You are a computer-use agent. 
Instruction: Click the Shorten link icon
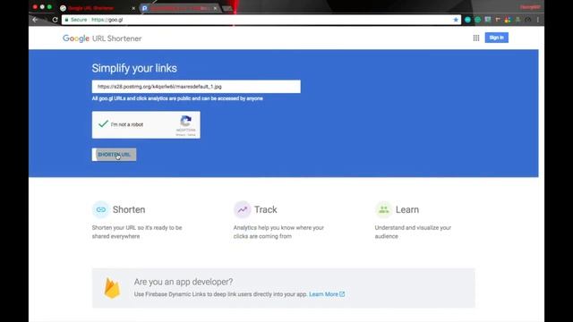(x=101, y=209)
